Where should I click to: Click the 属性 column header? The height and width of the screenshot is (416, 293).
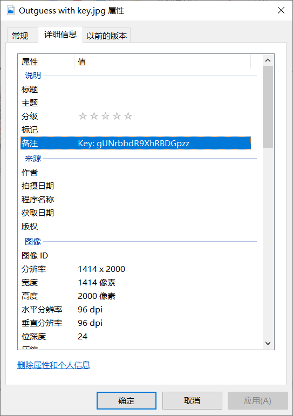pos(46,62)
